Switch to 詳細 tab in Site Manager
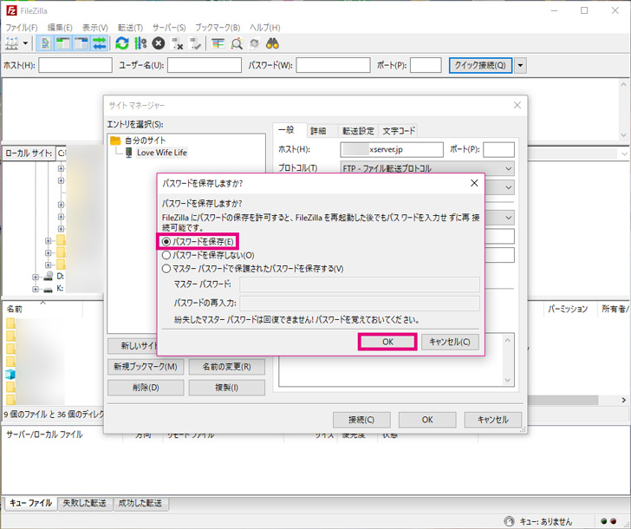631x529 pixels. [318, 131]
